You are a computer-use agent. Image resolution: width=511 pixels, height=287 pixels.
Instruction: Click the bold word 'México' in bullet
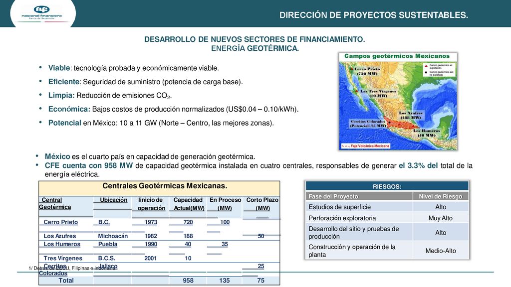click(57, 156)
